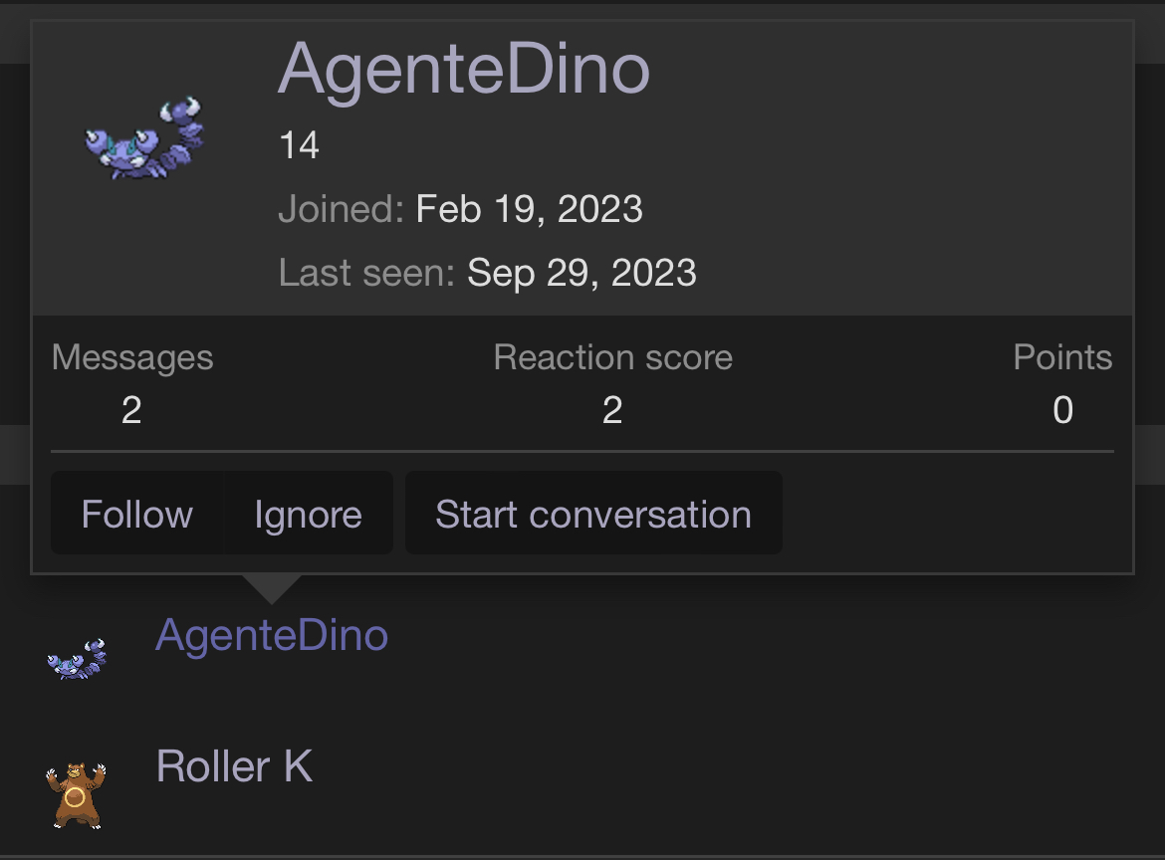Click the Messages label

(132, 358)
